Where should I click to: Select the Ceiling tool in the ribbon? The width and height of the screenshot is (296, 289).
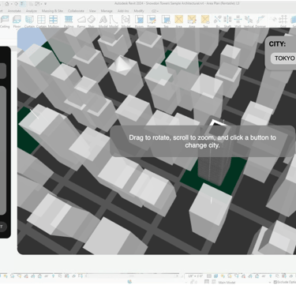[5, 21]
